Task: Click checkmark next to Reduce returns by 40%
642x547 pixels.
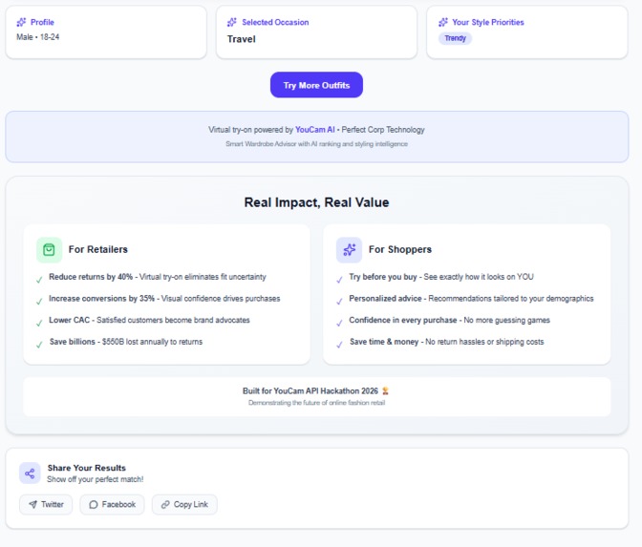Action: [x=39, y=280]
